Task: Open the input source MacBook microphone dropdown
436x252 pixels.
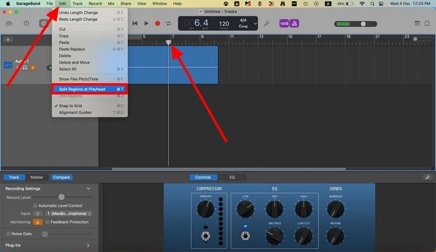Action: 69,214
